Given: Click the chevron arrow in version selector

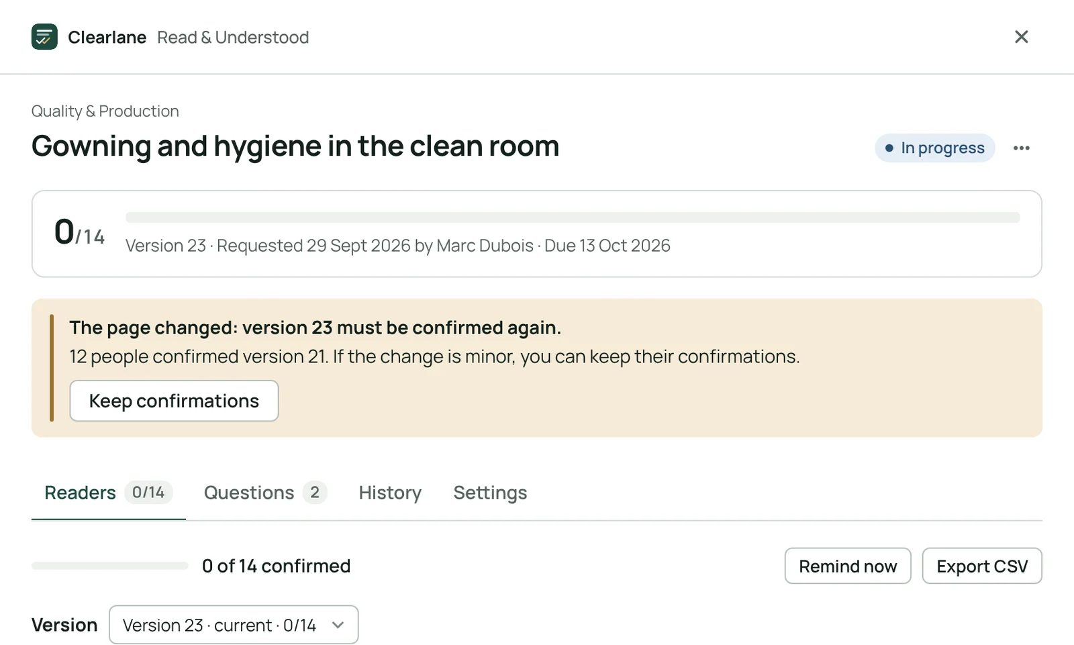Looking at the screenshot, I should pos(338,625).
